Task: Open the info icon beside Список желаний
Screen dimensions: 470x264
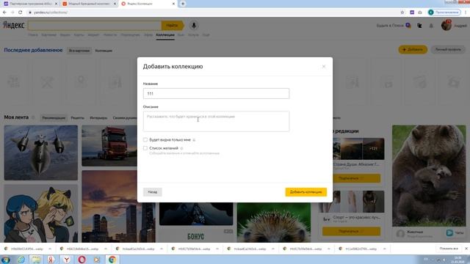Action: [181, 148]
